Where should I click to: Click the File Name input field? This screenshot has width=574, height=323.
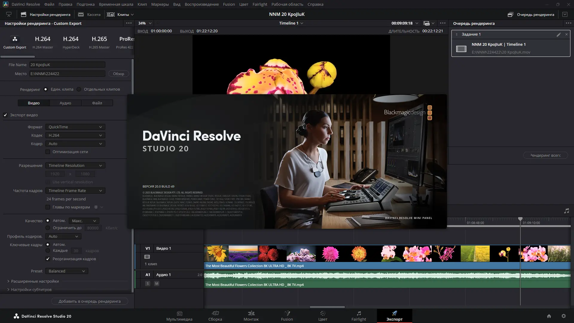coord(67,65)
